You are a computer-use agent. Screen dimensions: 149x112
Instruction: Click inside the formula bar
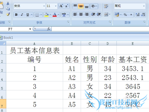pos(100,29)
